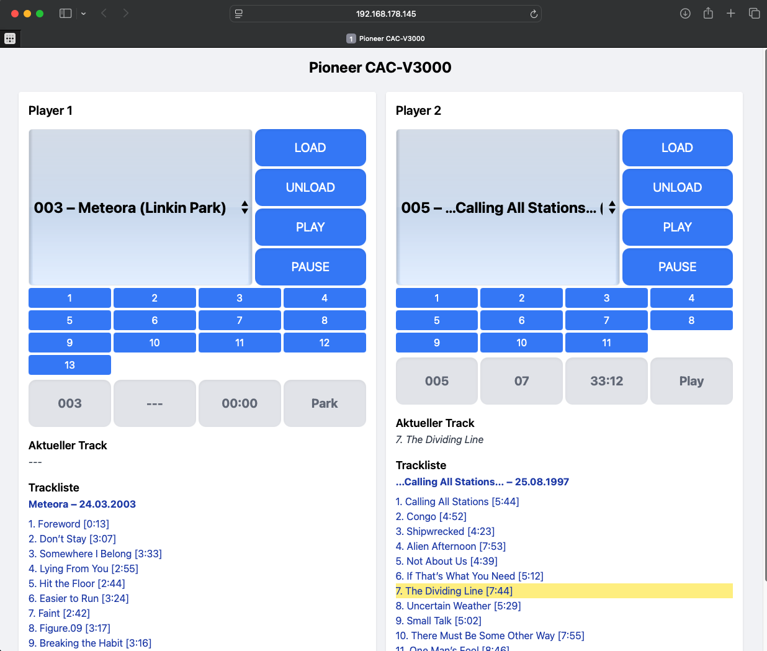Toggle the Safari sidebar icon

point(65,13)
